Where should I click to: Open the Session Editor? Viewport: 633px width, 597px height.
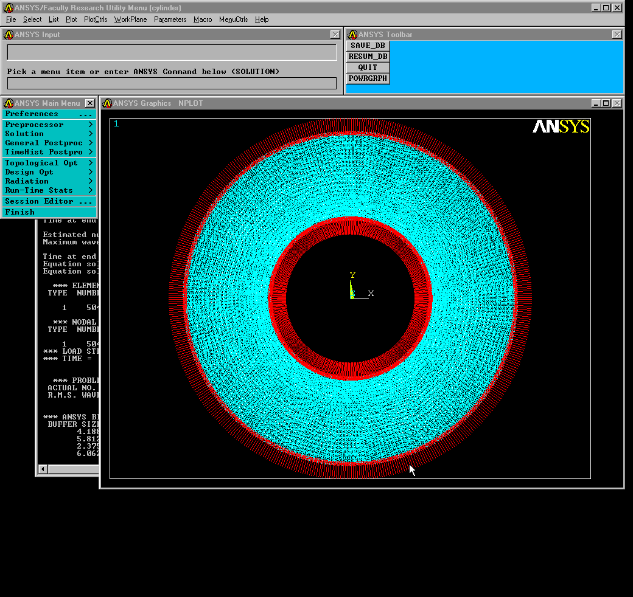[x=49, y=201]
